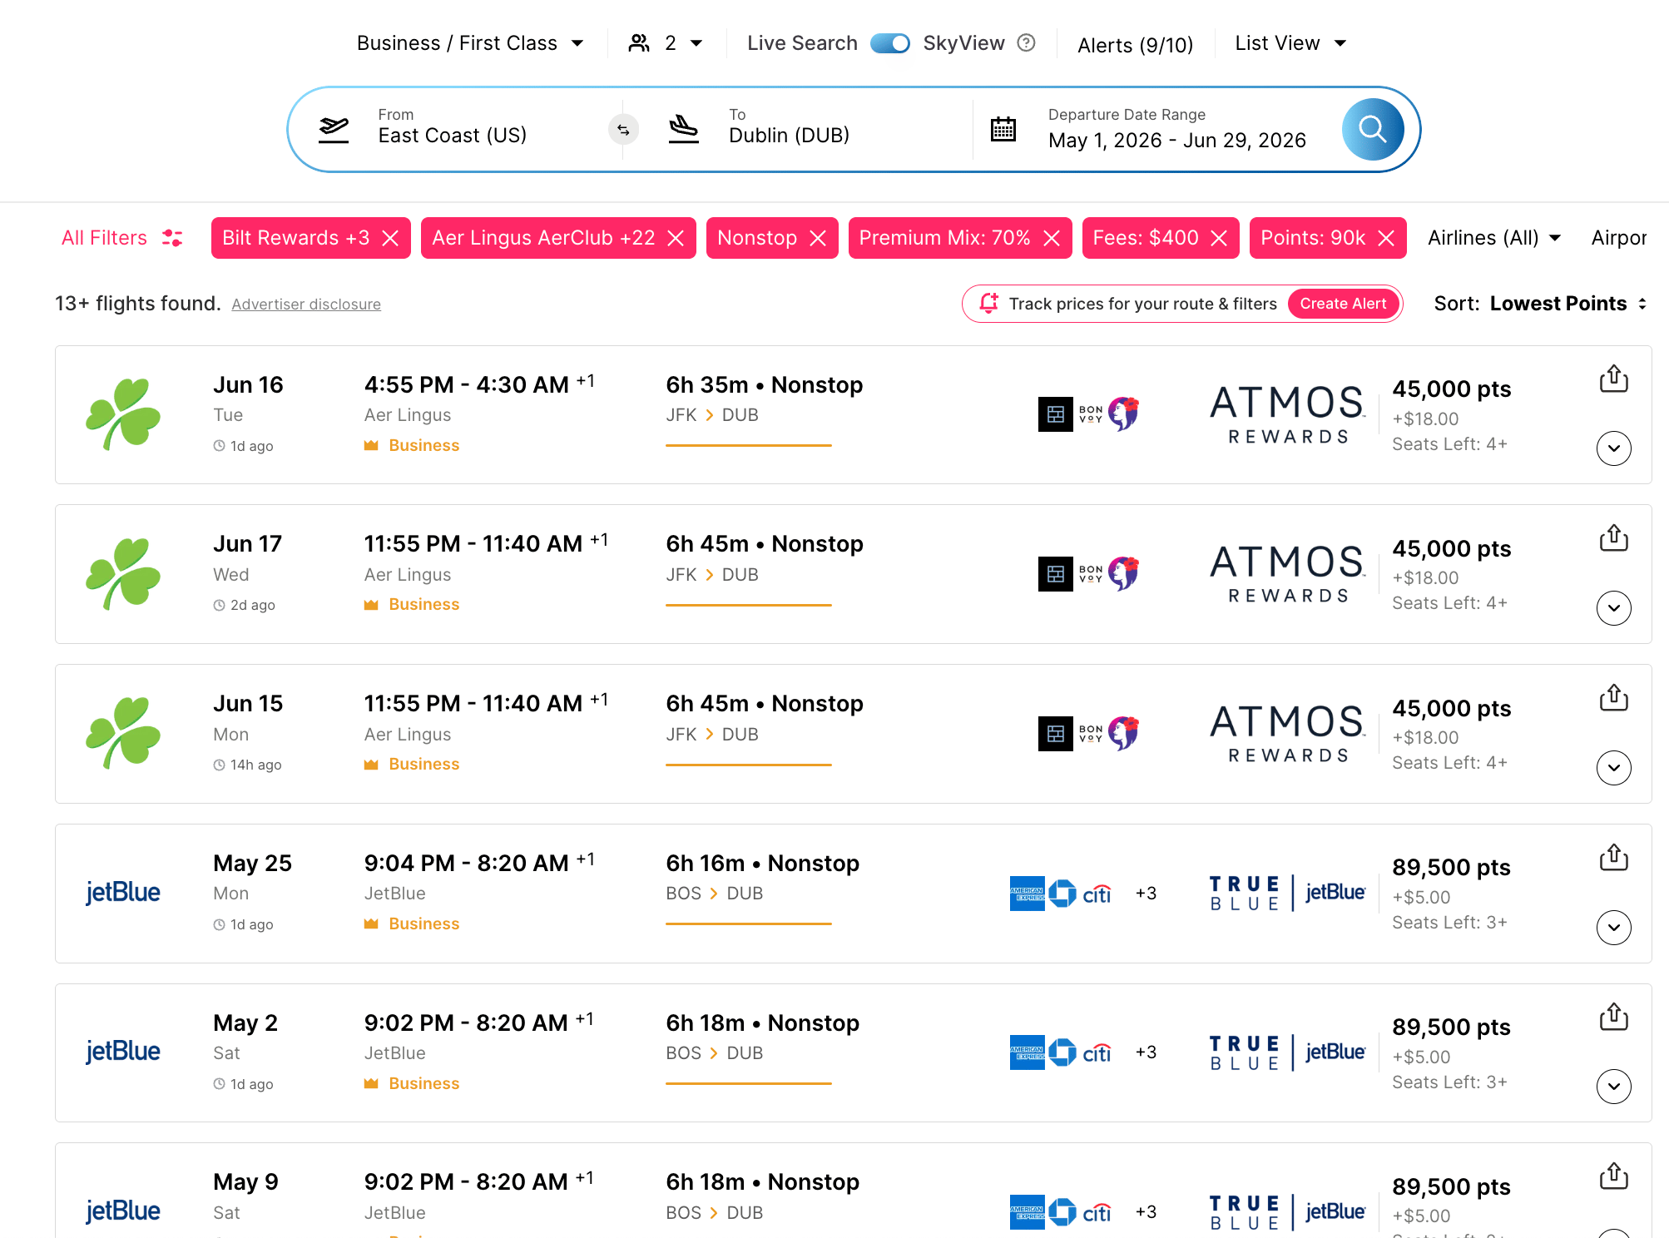Open the Airlines (All) dropdown
This screenshot has height=1238, width=1669.
pyautogui.click(x=1493, y=238)
